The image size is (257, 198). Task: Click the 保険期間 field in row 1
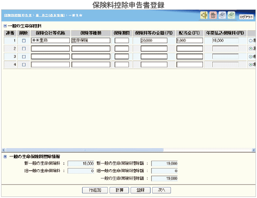(x=122, y=41)
